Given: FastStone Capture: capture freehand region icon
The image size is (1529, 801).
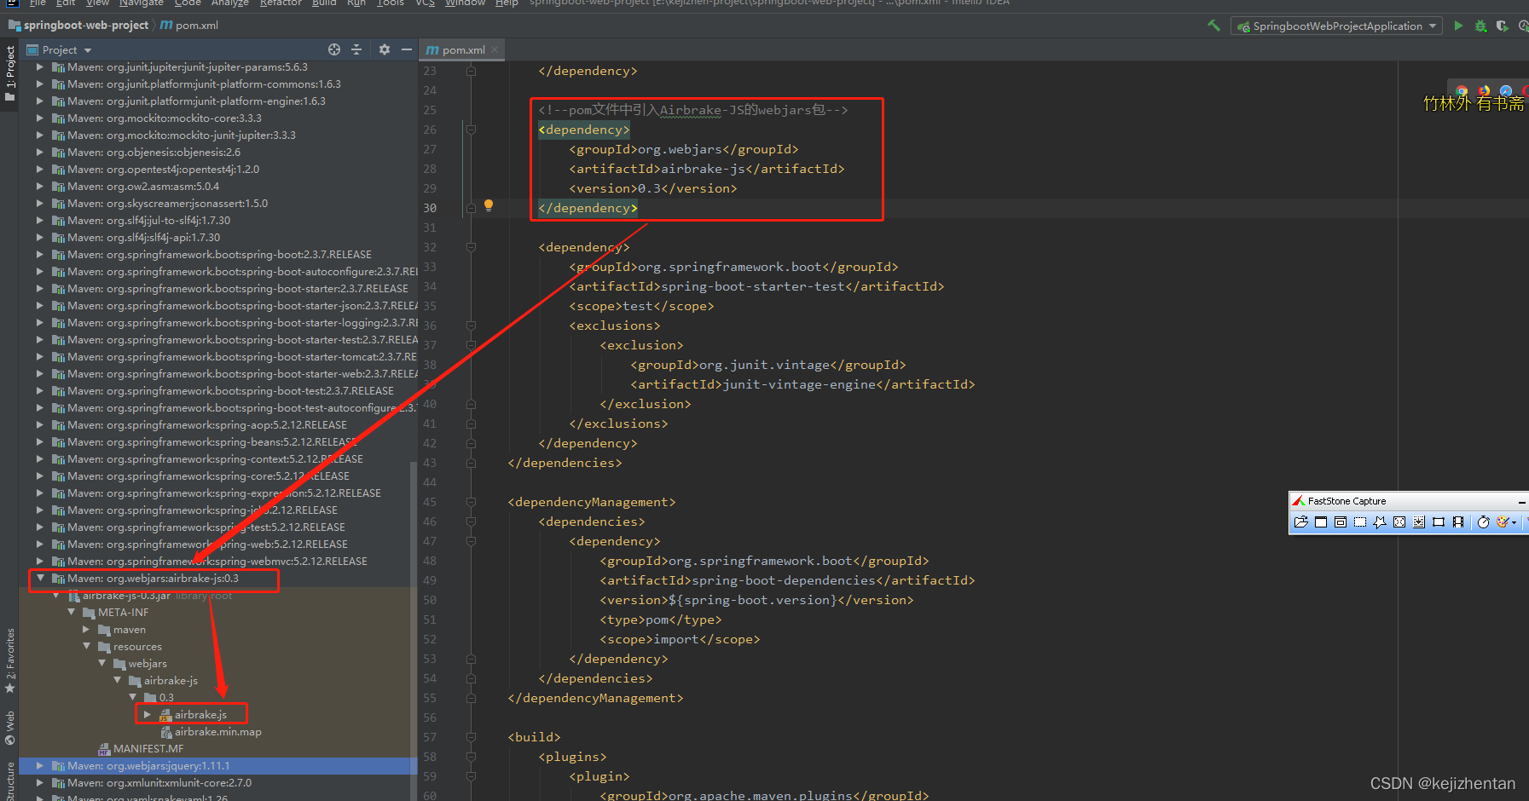Looking at the screenshot, I should (1380, 522).
